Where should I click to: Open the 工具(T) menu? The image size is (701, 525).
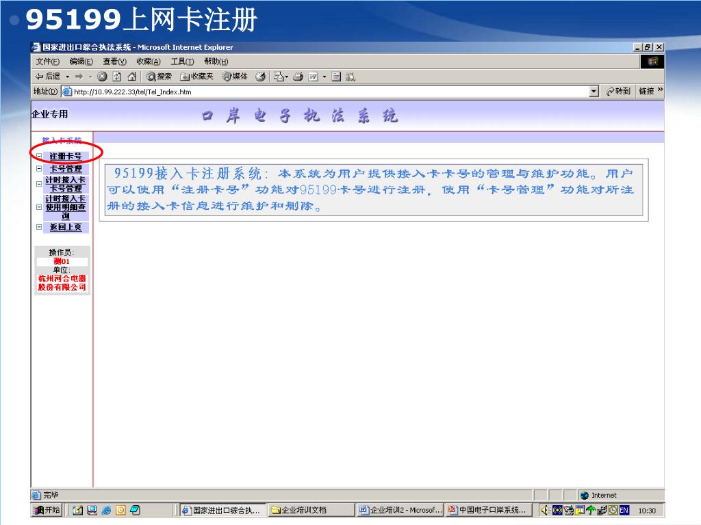pyautogui.click(x=182, y=61)
